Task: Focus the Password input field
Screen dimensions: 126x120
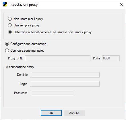Action: coord(52,93)
